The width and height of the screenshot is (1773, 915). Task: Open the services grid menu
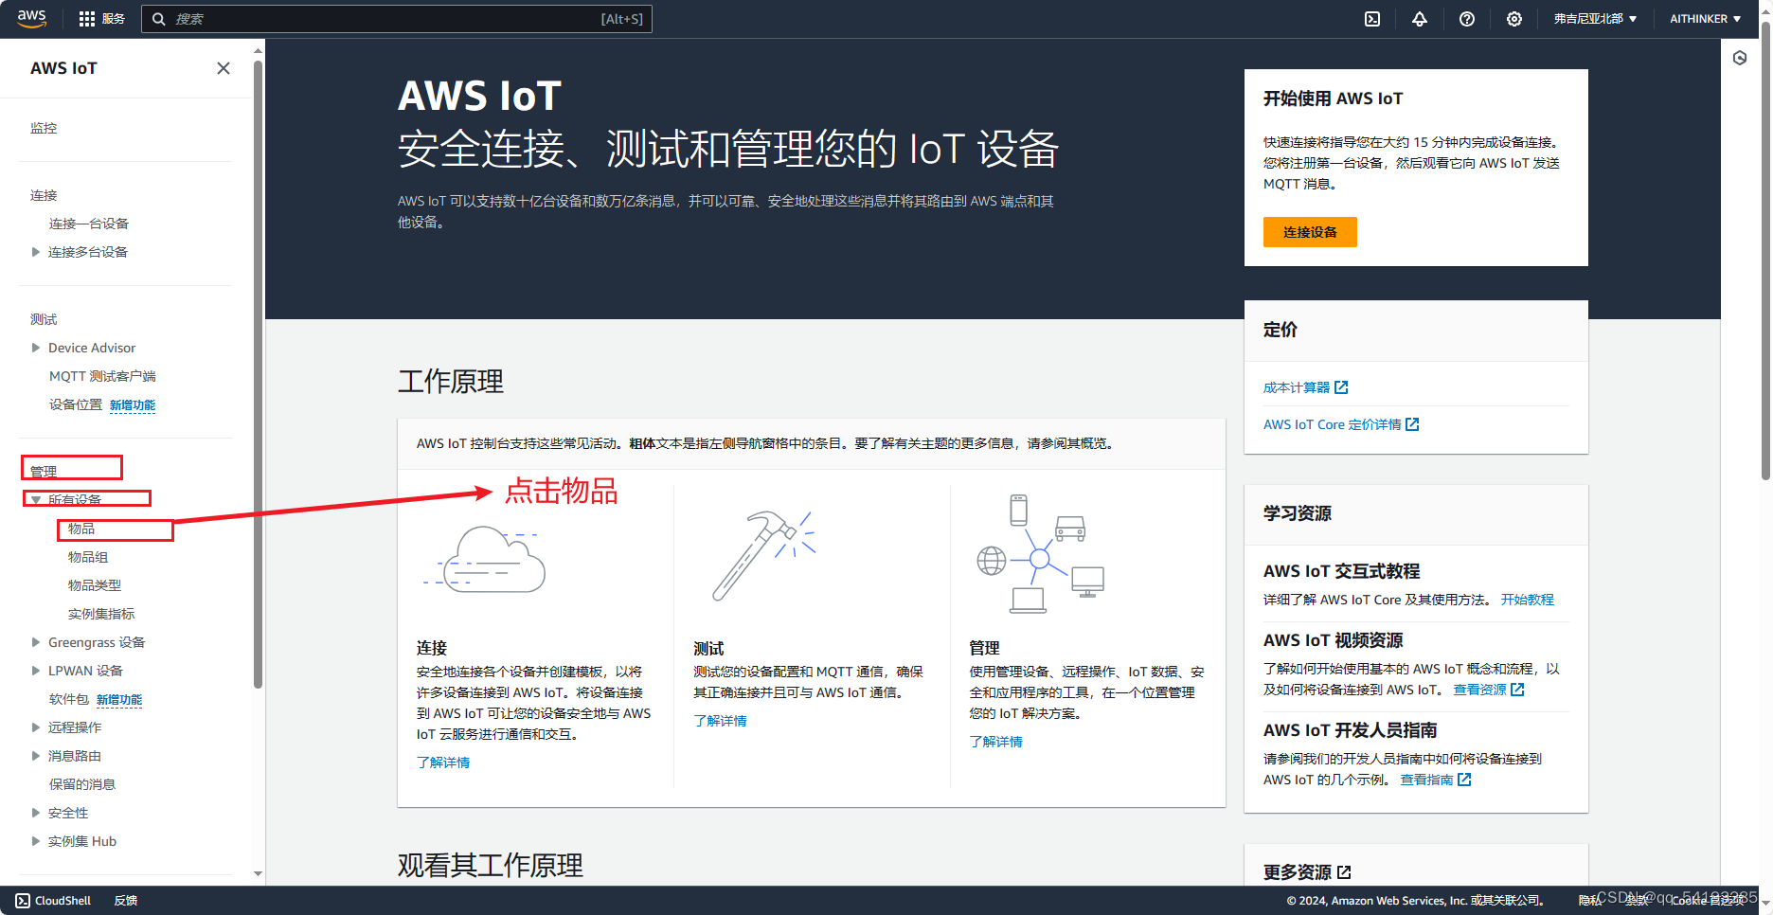(87, 19)
